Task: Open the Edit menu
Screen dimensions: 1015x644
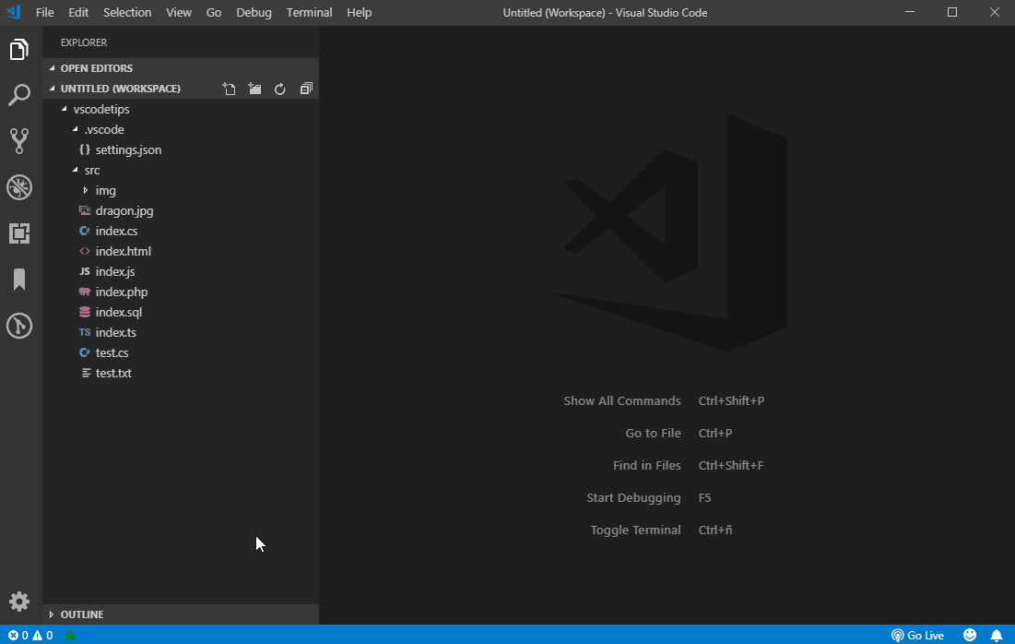Action: click(x=78, y=12)
